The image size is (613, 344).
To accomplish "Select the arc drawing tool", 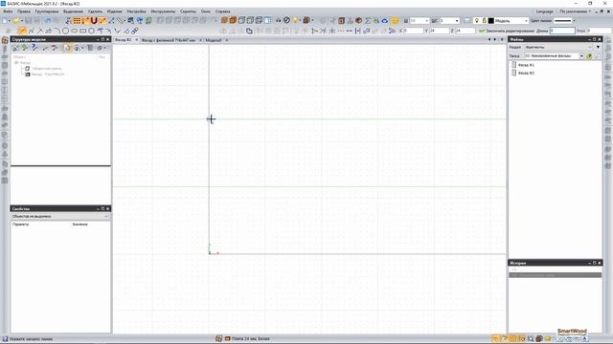I will tap(57, 31).
